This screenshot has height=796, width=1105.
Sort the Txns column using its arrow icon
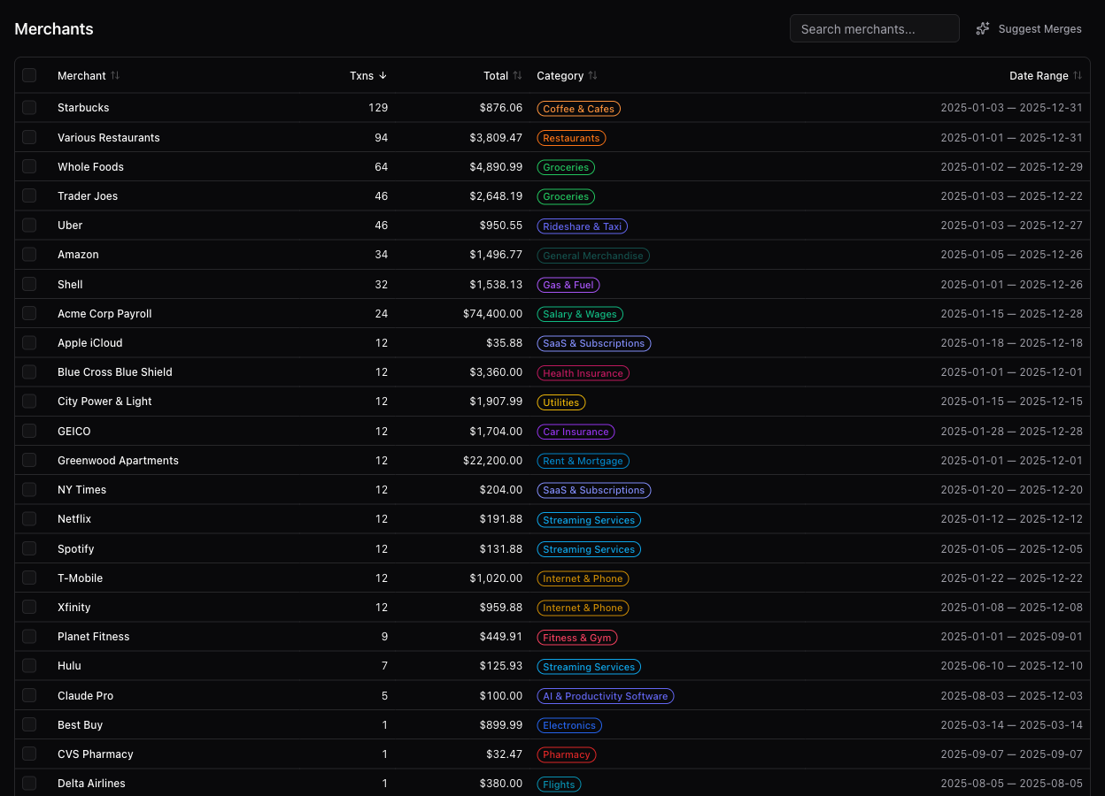[382, 75]
